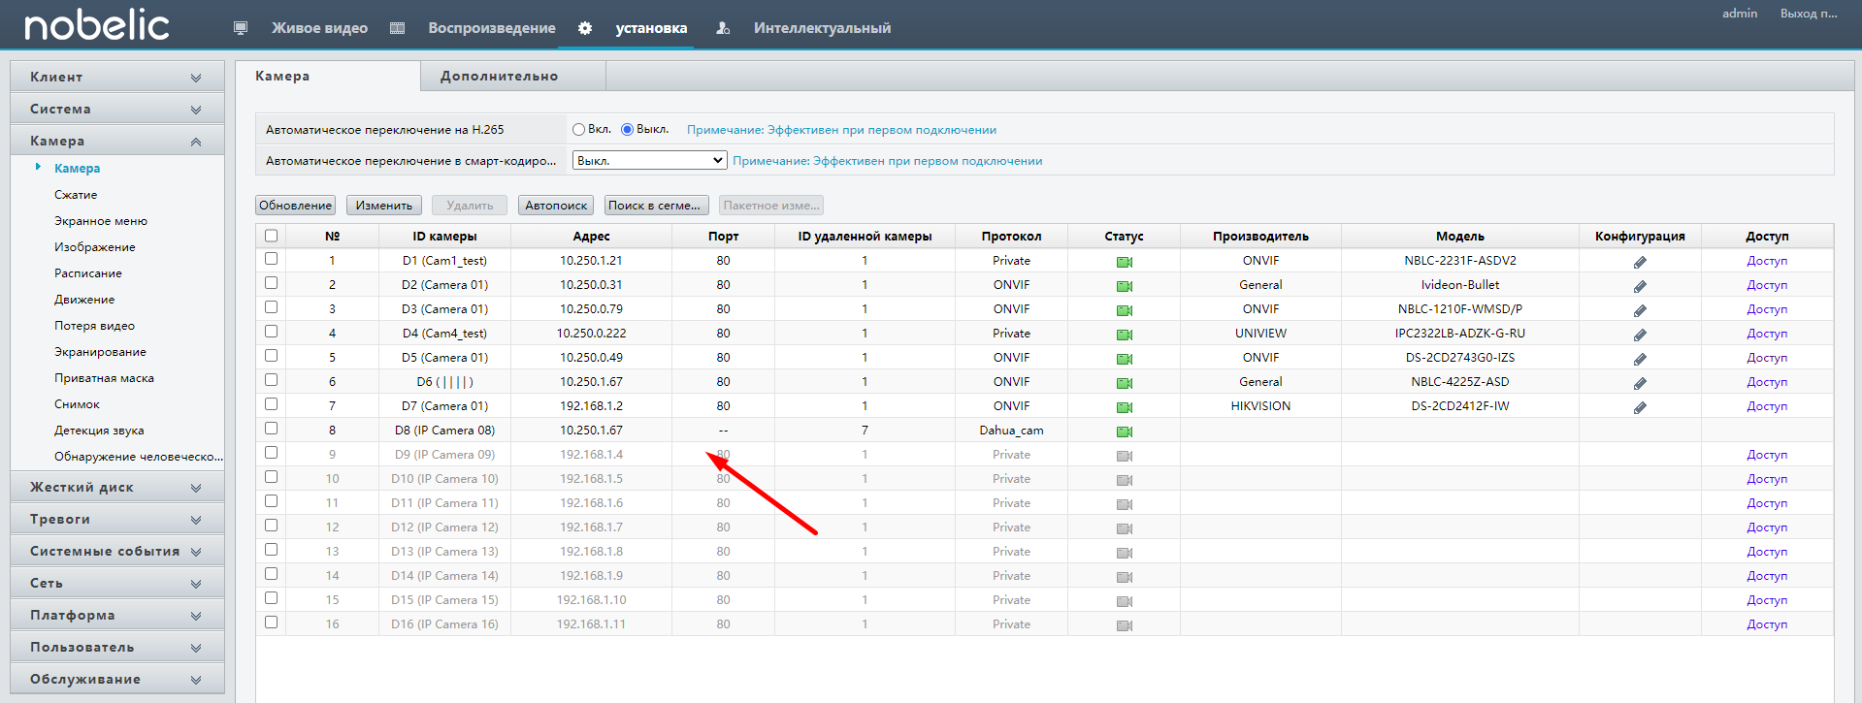The image size is (1862, 703).
Task: Click offline status icon for D12 (IP Camera 12)
Action: (x=1125, y=528)
